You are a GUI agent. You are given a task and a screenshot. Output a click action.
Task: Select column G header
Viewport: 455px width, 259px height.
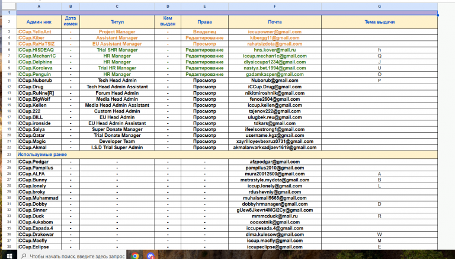[380, 7]
